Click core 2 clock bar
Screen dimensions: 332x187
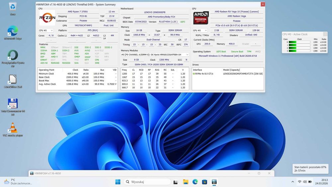tap(299, 48)
